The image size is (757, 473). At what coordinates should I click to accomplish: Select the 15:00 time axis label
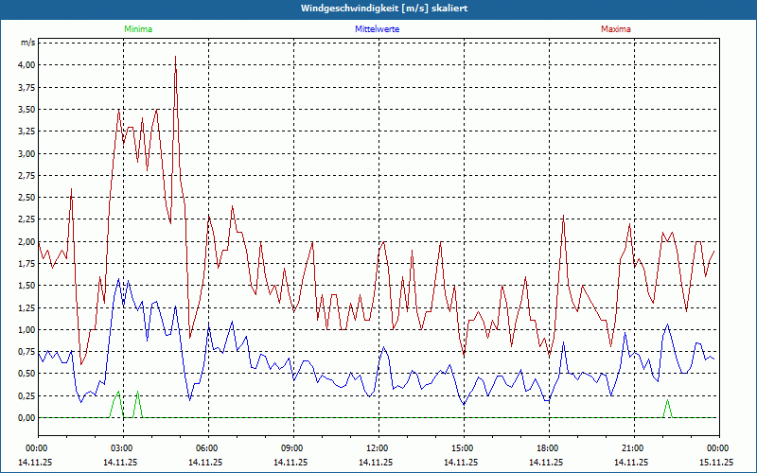coord(462,447)
